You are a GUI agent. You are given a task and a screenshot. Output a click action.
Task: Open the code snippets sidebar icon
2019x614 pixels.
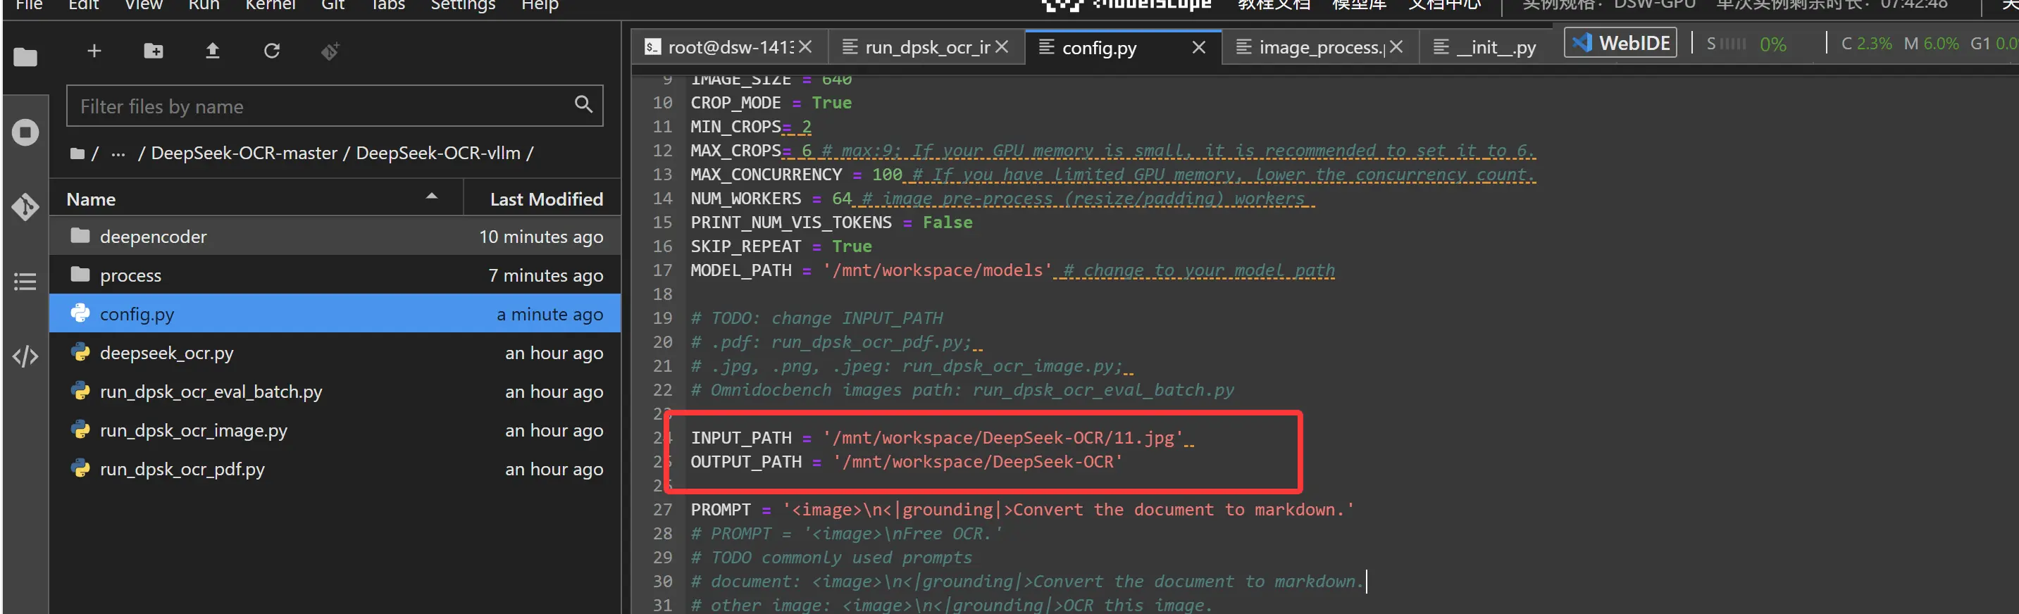(25, 356)
